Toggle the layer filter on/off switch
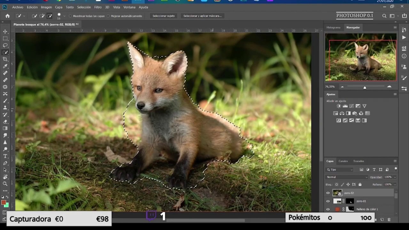Image resolution: width=409 pixels, height=230 pixels. 396,169
